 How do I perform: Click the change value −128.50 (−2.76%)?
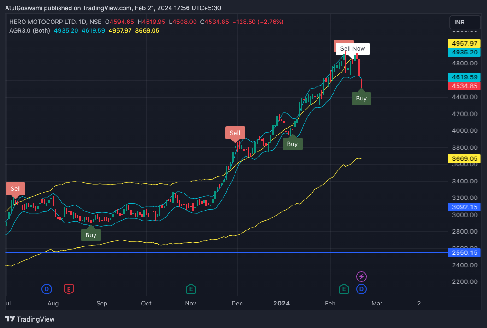258,22
